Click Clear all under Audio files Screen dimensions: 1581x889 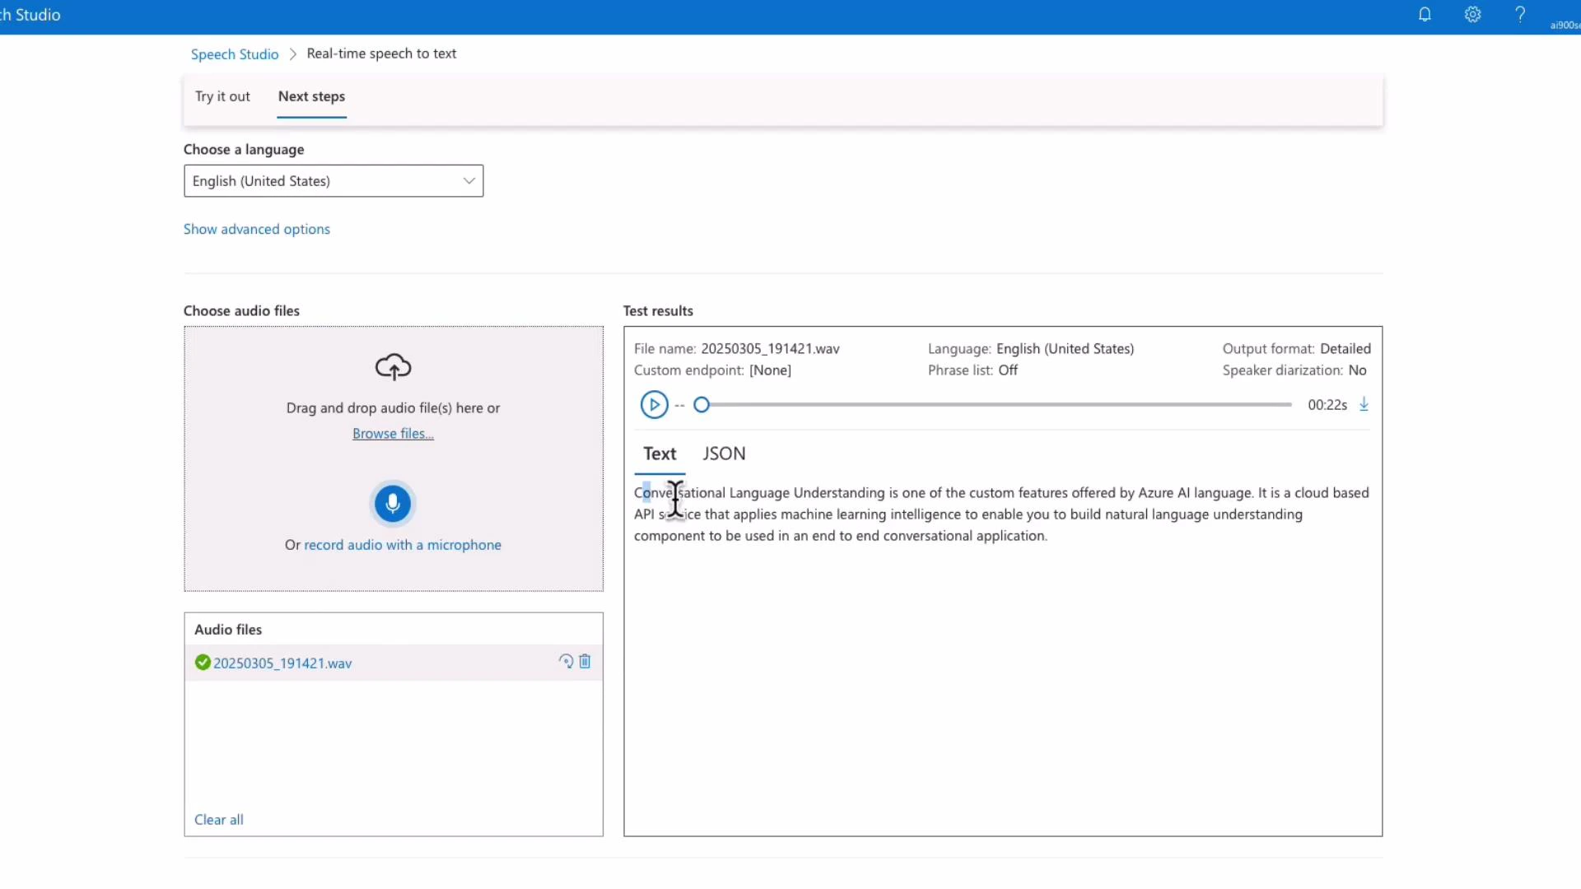pos(218,819)
